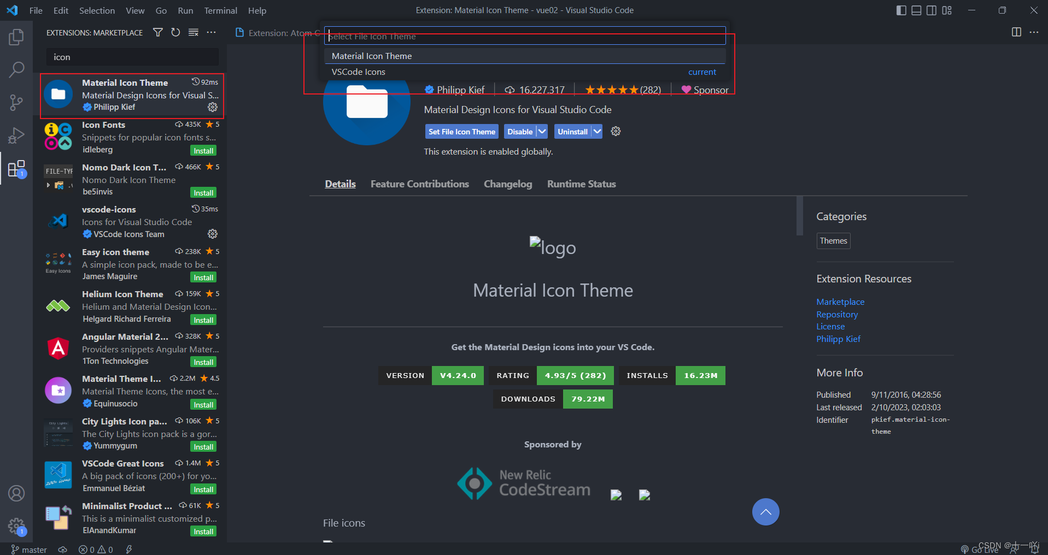Click the Uninstall button

point(572,132)
